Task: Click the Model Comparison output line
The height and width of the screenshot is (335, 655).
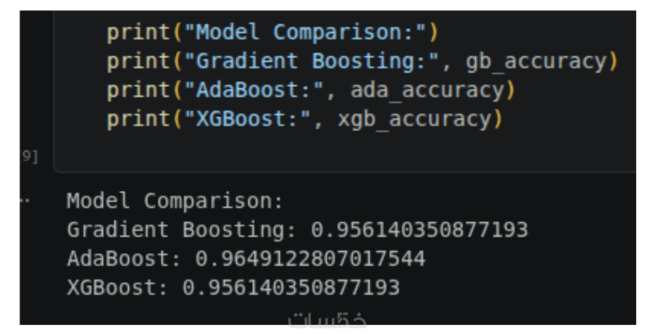Action: click(173, 200)
